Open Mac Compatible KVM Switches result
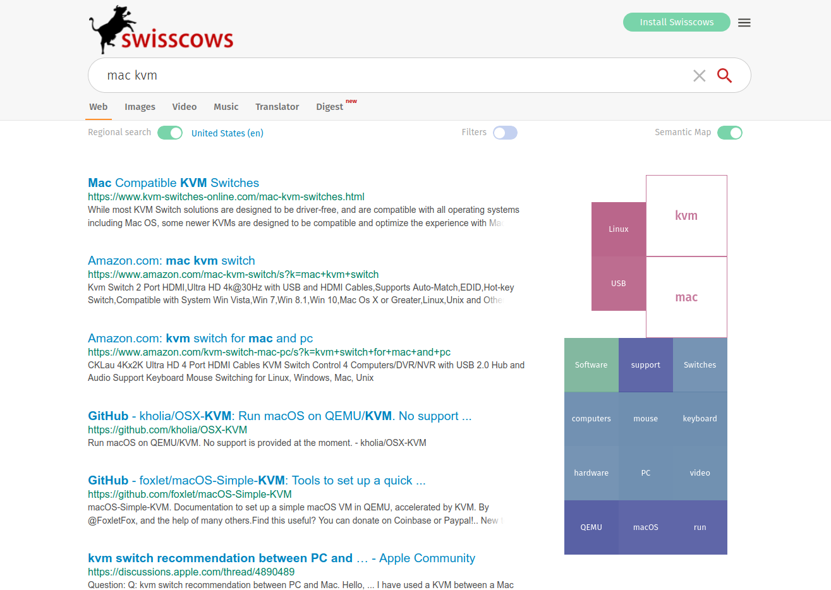The image size is (831, 590). pyautogui.click(x=173, y=183)
